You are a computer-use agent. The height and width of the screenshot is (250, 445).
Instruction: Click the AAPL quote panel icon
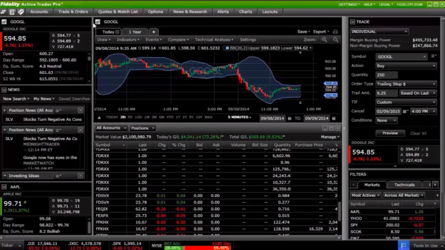tap(4, 187)
